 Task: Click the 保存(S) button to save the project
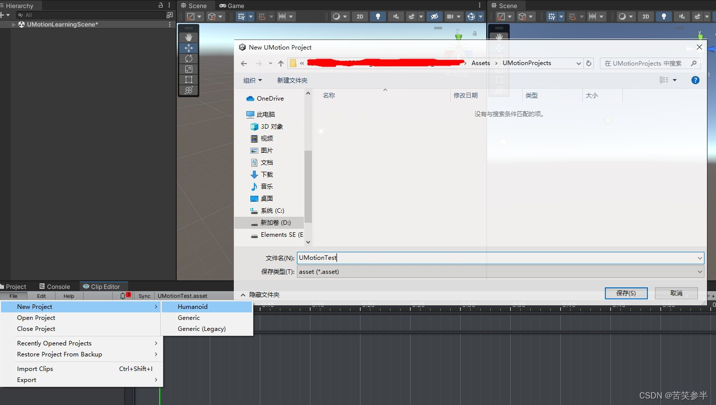(x=626, y=293)
